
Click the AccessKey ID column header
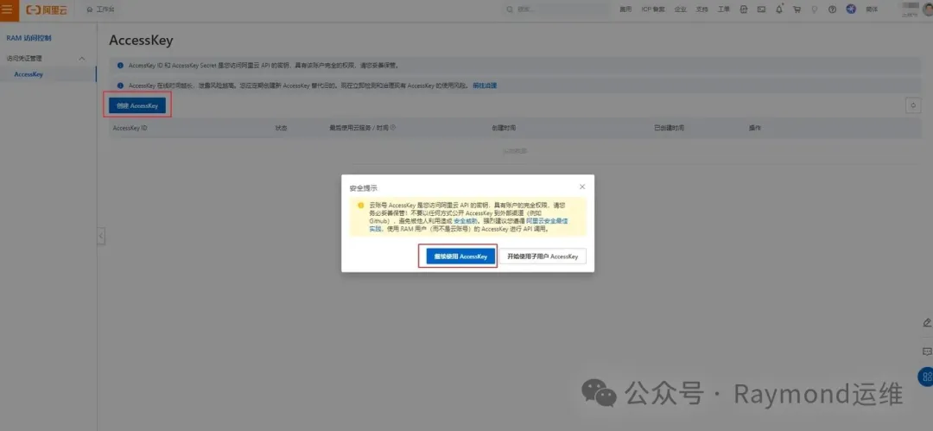[x=130, y=128]
